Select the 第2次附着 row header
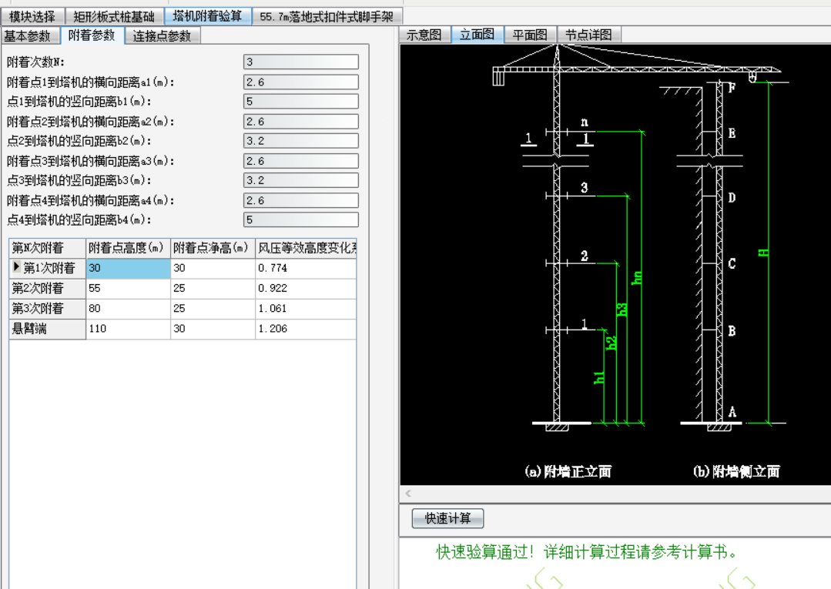The width and height of the screenshot is (831, 589). [x=48, y=288]
